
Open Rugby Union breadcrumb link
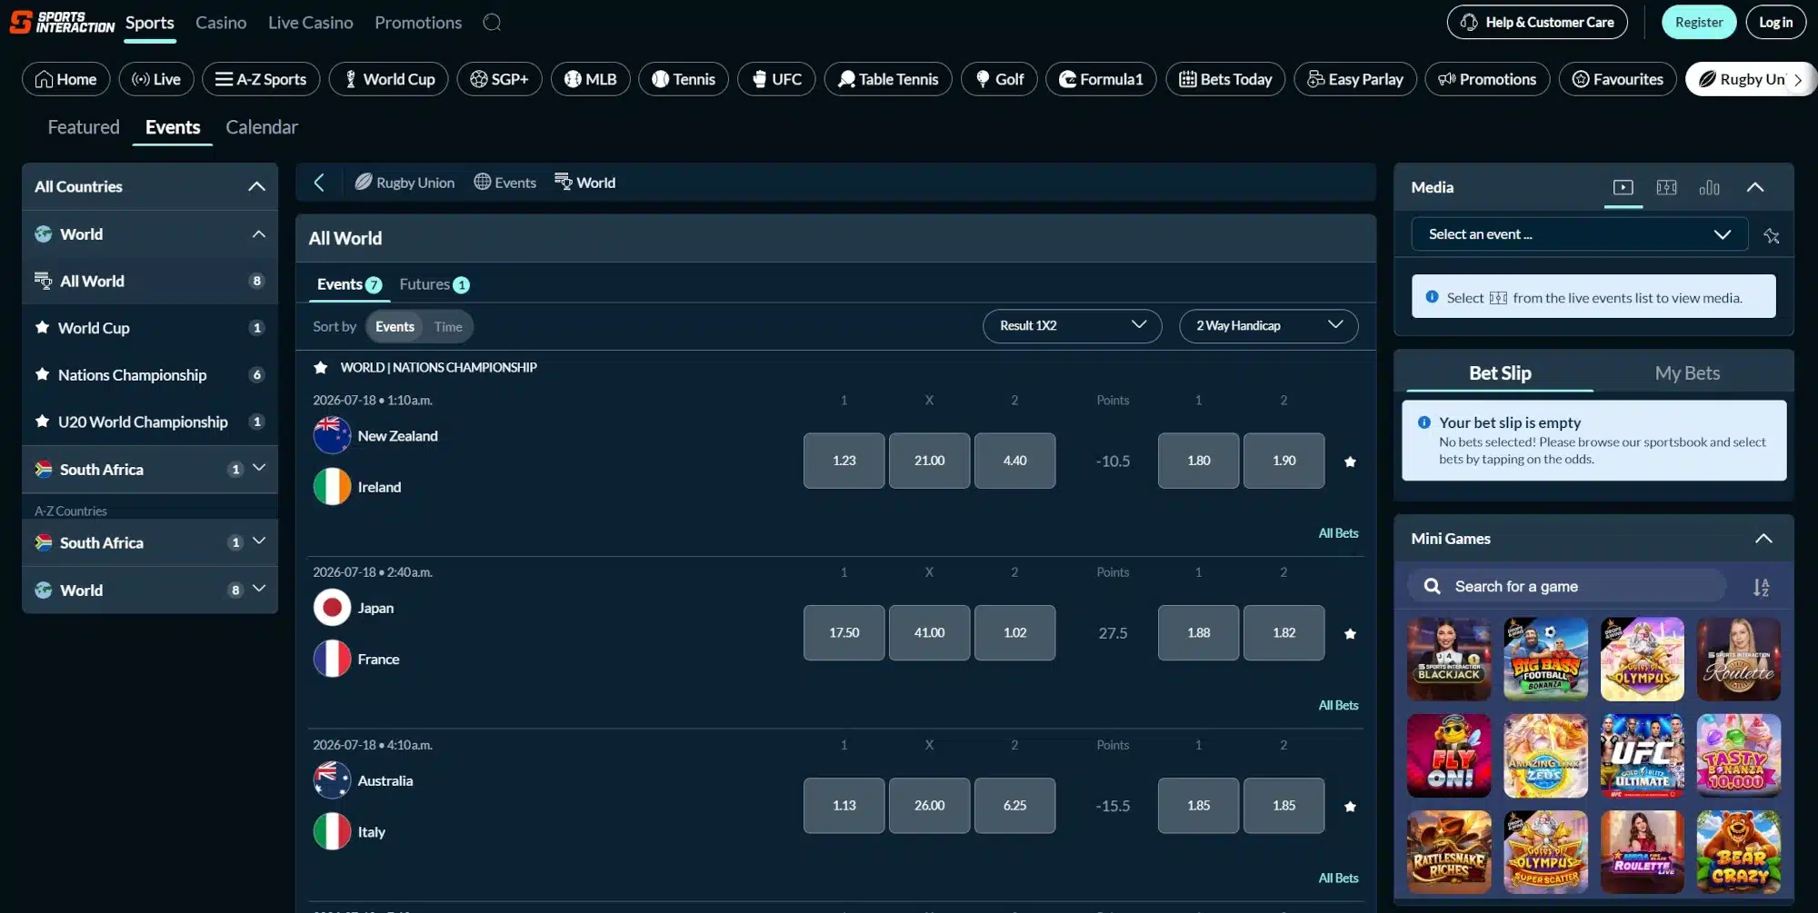pos(405,183)
